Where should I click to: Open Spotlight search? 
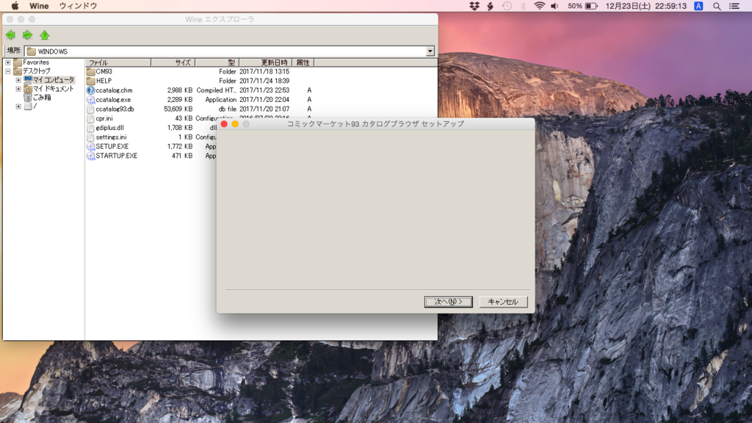coord(717,6)
